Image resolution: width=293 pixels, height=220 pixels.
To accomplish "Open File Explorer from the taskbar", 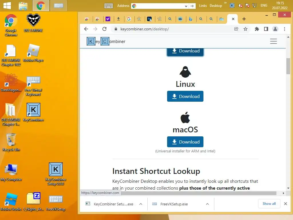I will pos(23,6).
